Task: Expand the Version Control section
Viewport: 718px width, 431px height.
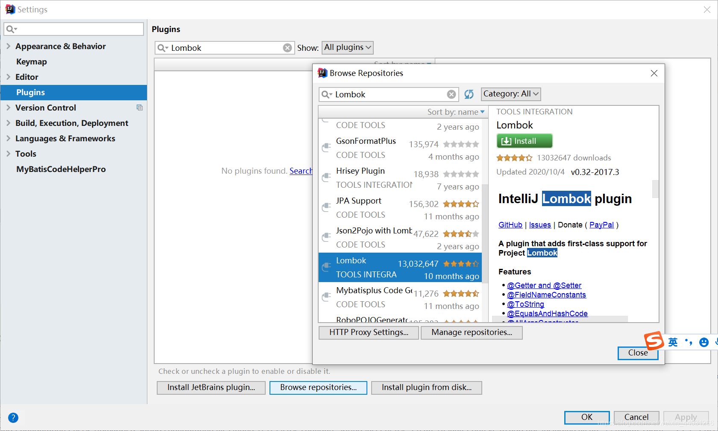Action: 8,108
